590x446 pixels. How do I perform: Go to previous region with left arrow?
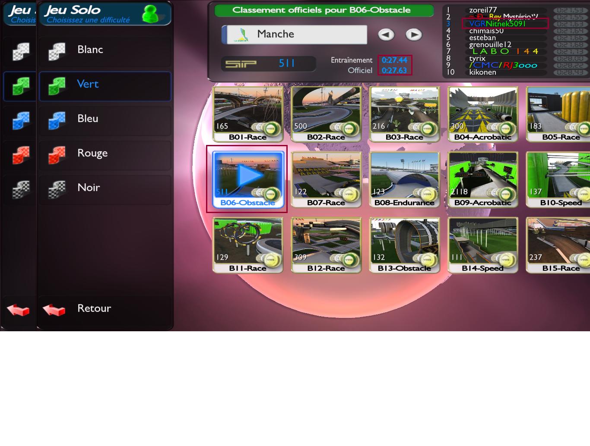[386, 35]
